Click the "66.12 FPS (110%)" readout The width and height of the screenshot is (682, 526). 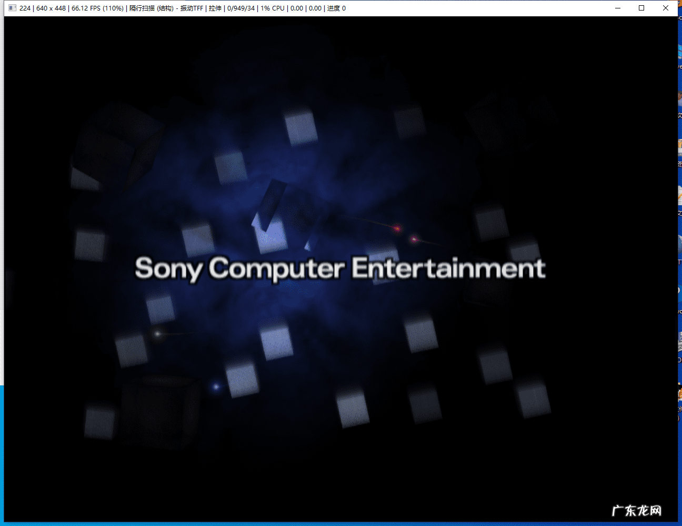tap(98, 8)
